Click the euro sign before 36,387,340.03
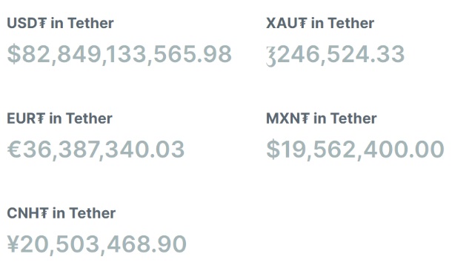The width and height of the screenshot is (452, 268). (x=14, y=150)
